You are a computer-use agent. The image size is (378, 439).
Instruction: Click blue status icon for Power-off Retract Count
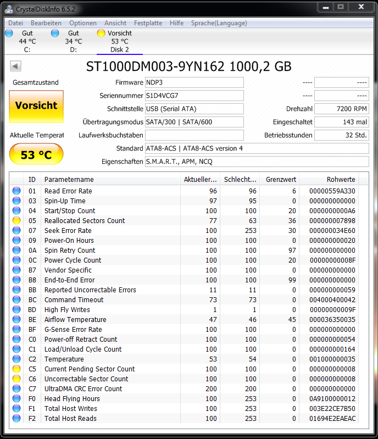pyautogui.click(x=16, y=339)
